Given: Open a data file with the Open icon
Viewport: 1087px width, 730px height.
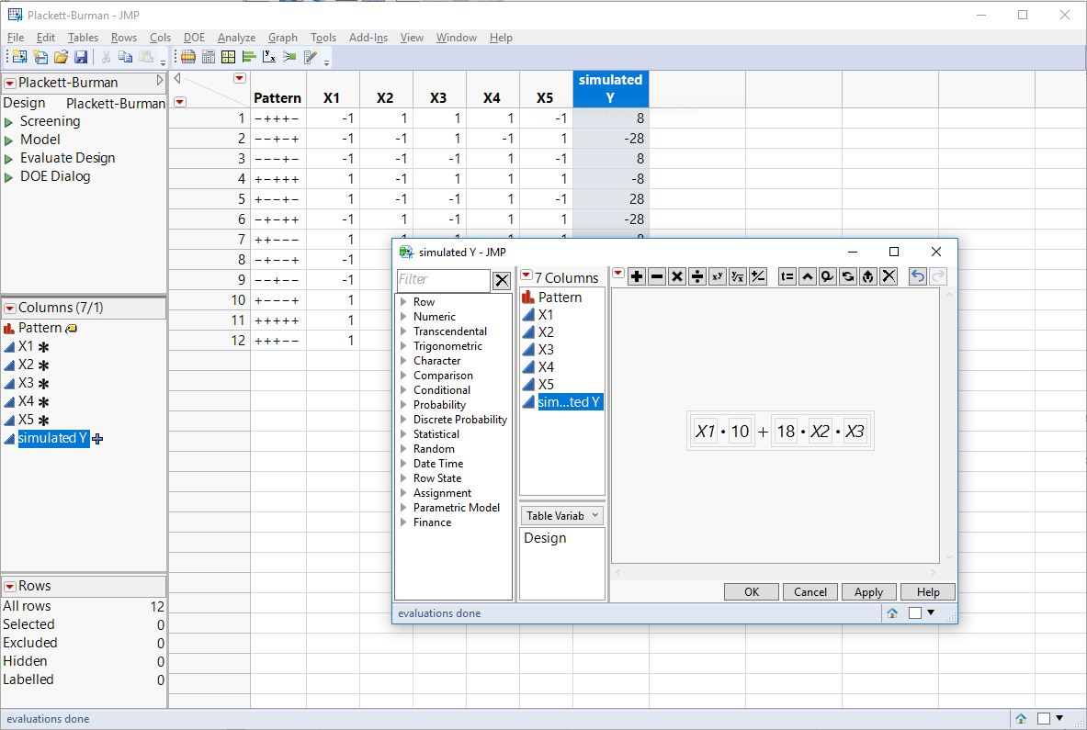Looking at the screenshot, I should (60, 56).
